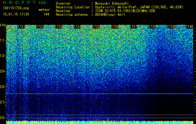The width and height of the screenshot is (196, 124).
Task: Select the file name 1001151730.png
Action: tap(16, 8)
